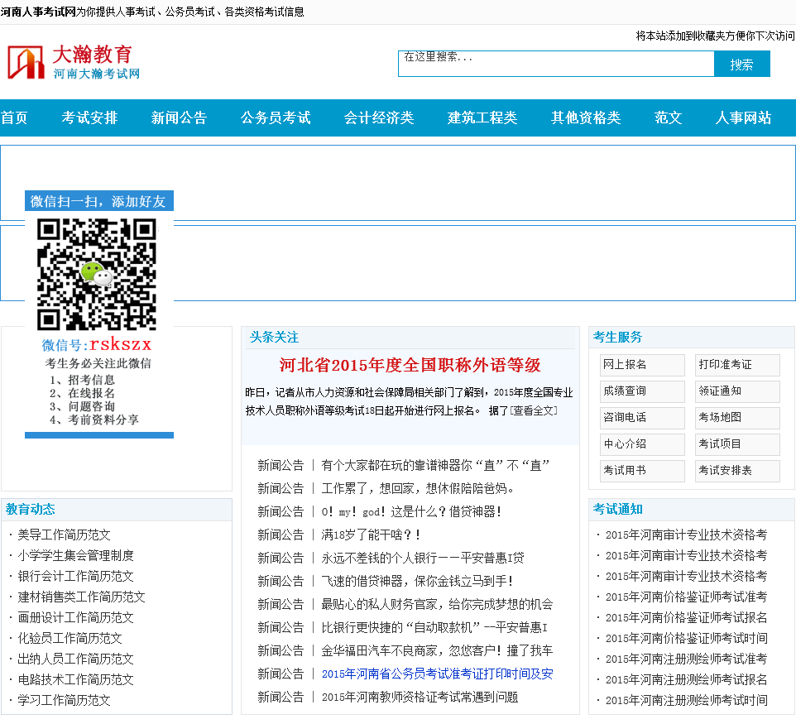Click the 查看全文 read more link
This screenshot has width=796, height=724.
(535, 410)
